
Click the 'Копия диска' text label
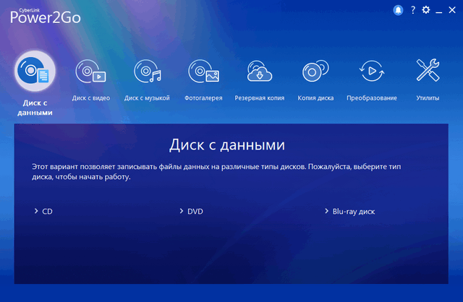[x=315, y=98]
